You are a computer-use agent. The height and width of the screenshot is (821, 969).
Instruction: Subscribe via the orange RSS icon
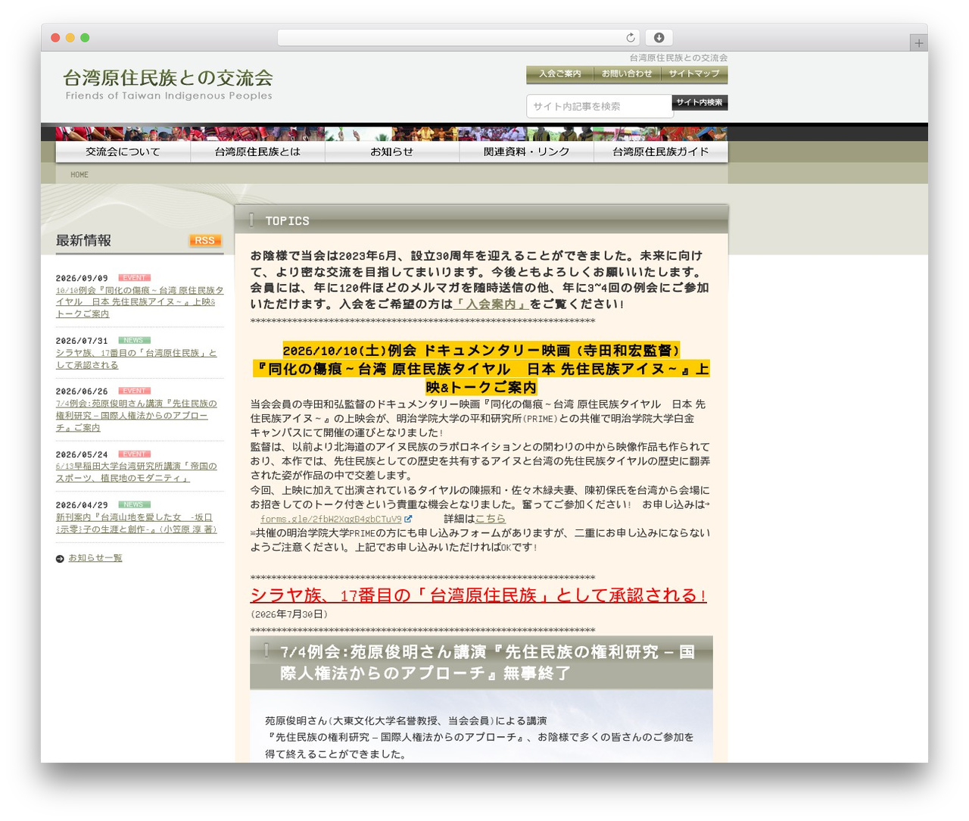pos(205,241)
